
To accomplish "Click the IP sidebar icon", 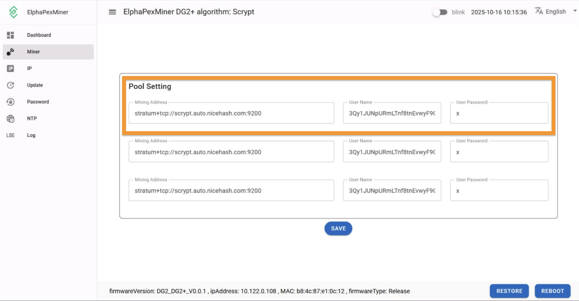I will pos(10,68).
